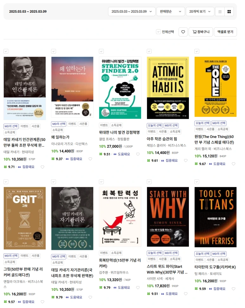Open 스타트 위드 와이 title link

click(x=167, y=269)
